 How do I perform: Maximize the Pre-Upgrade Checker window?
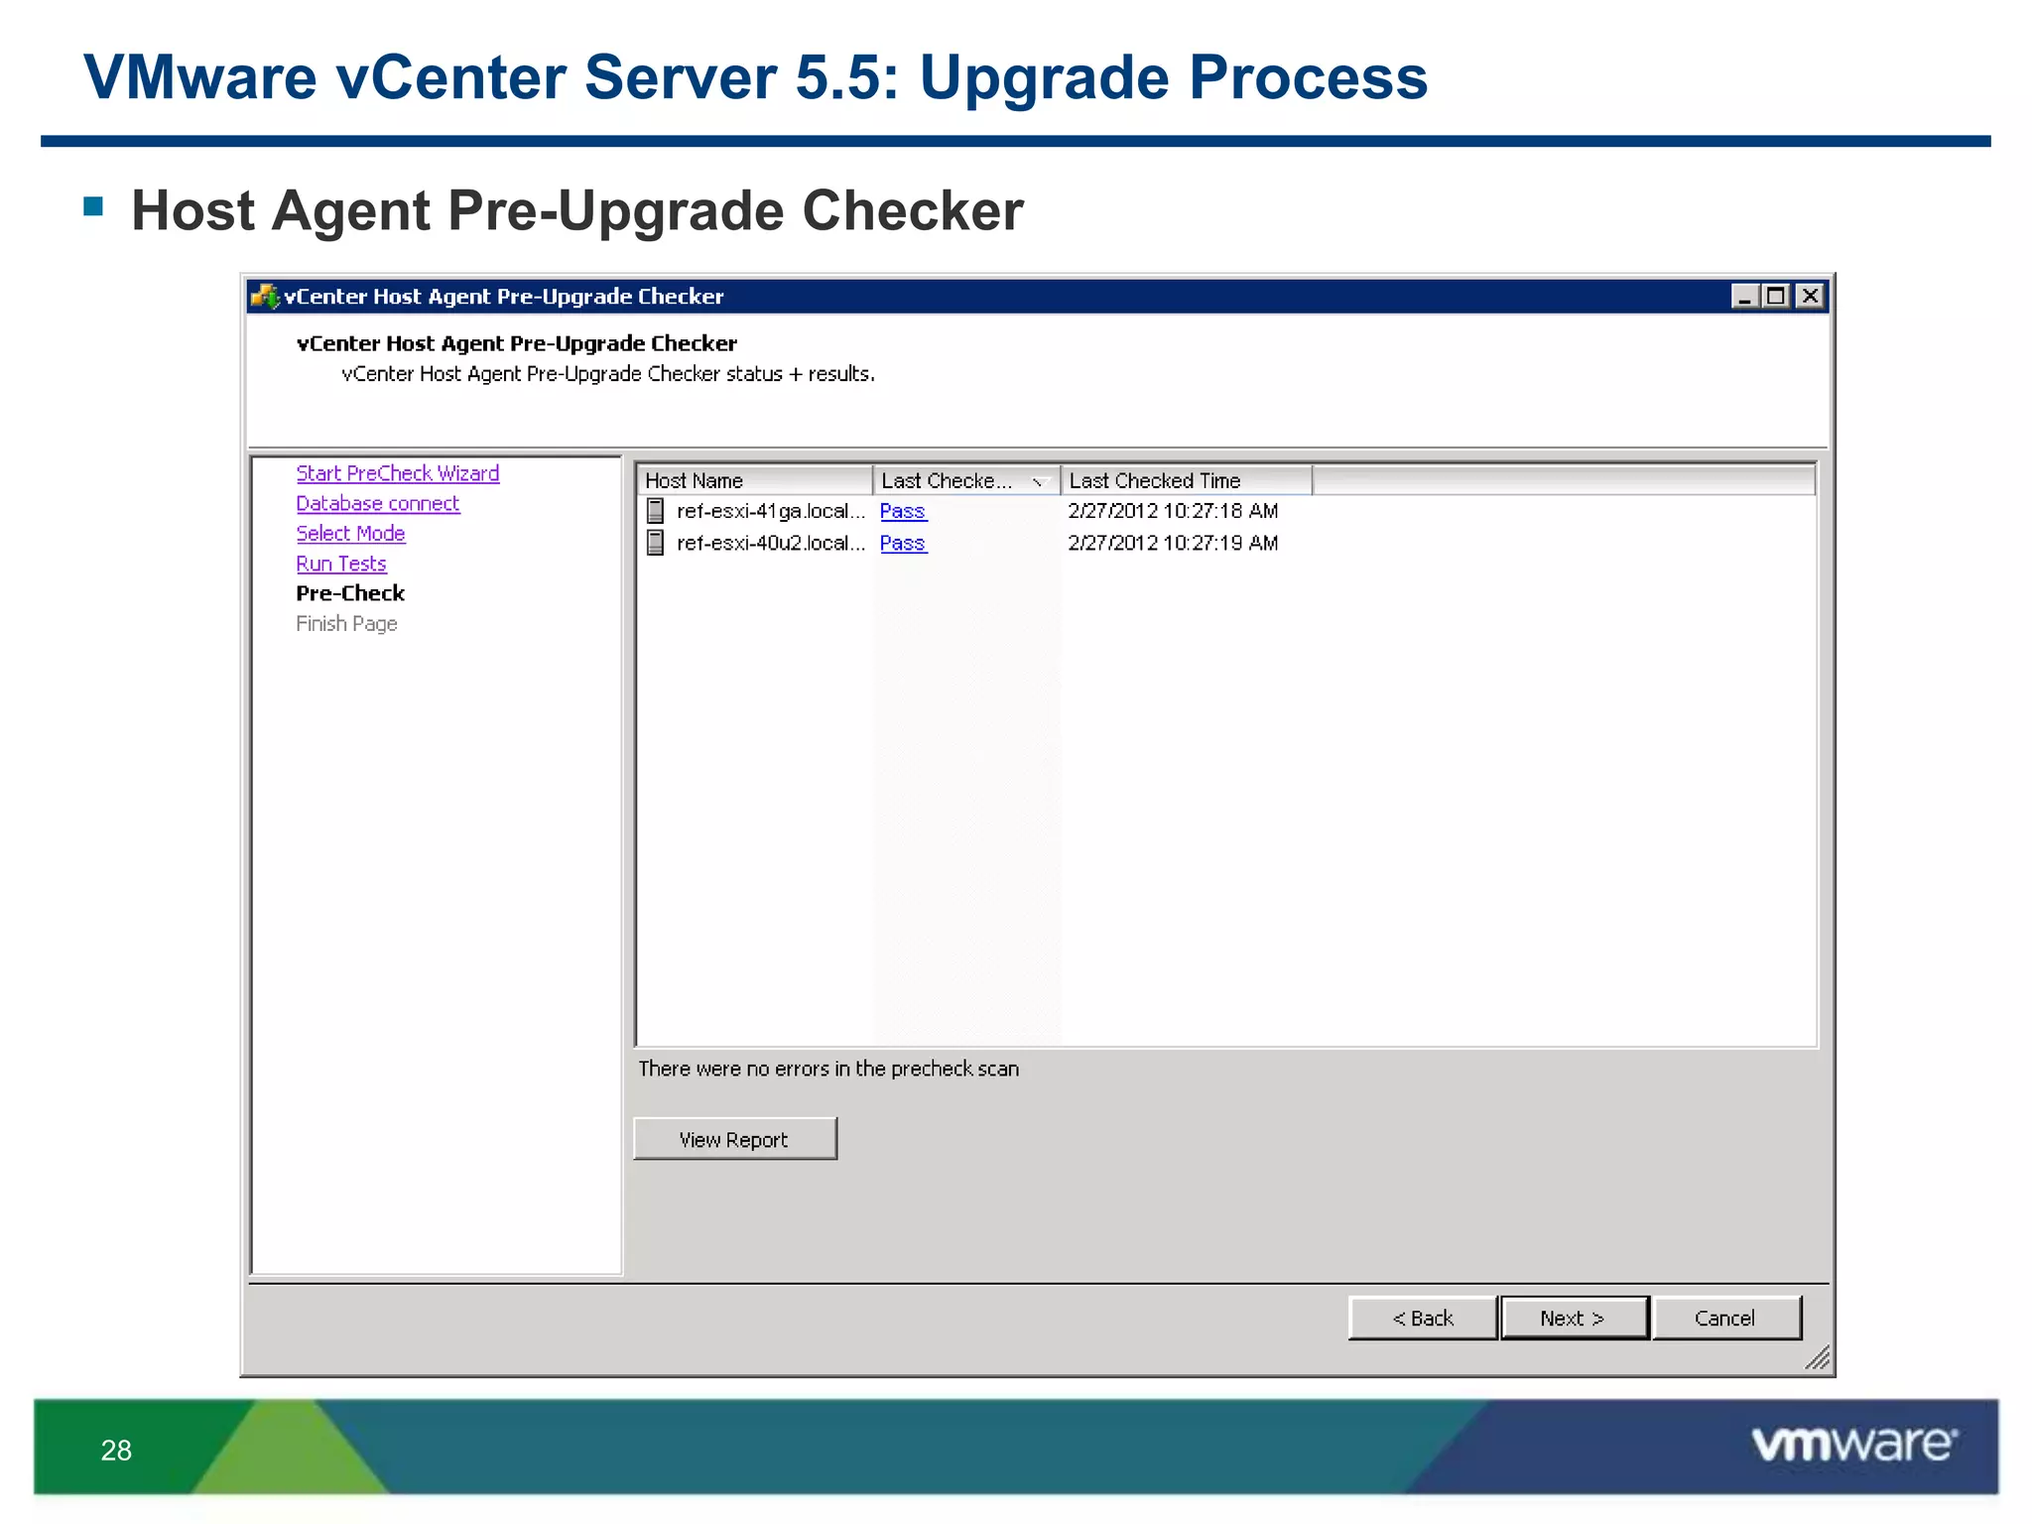1777,296
